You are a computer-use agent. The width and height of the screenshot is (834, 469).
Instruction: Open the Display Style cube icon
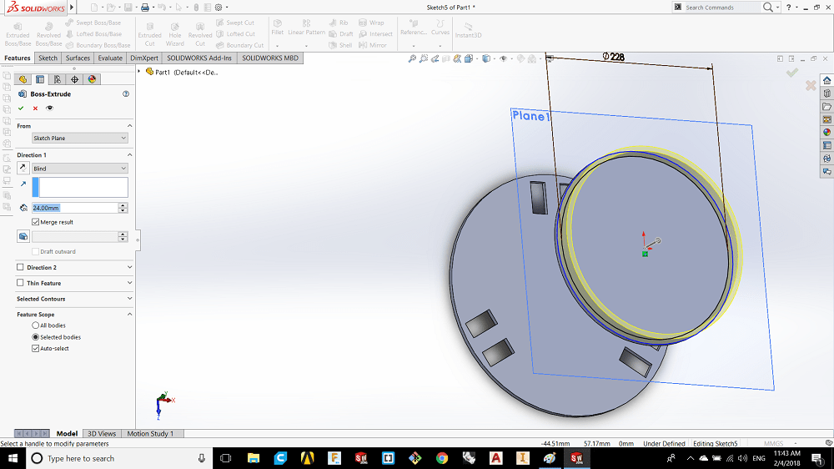pyautogui.click(x=486, y=58)
